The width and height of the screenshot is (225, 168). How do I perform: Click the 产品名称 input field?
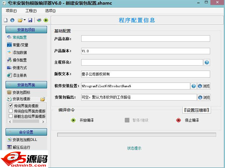(146, 39)
